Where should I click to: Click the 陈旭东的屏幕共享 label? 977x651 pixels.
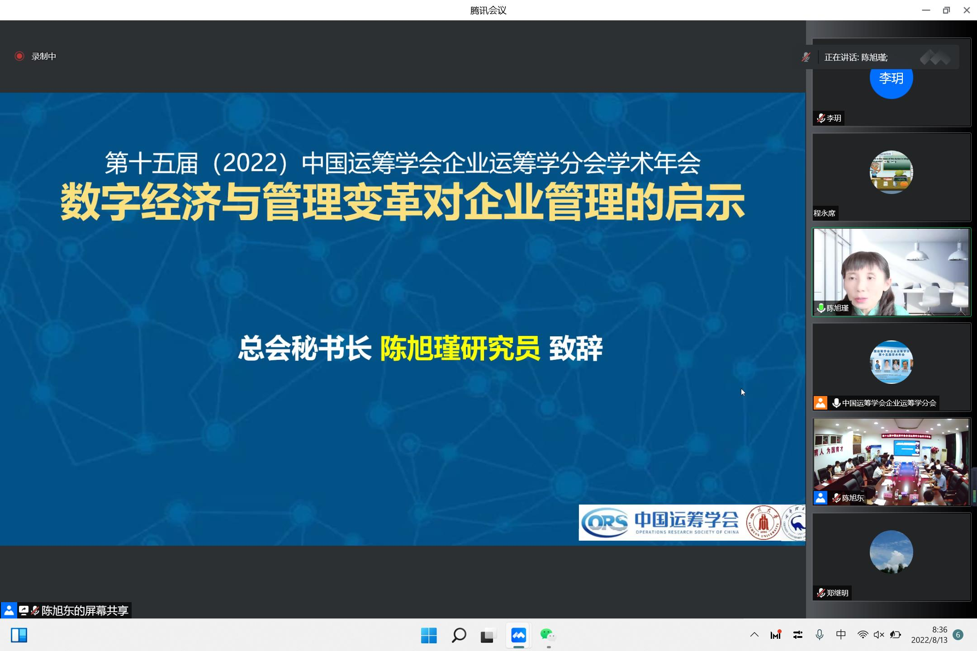point(85,611)
